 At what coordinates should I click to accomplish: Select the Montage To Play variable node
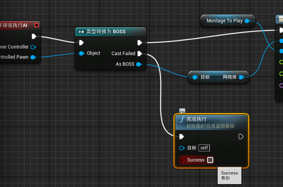point(228,21)
